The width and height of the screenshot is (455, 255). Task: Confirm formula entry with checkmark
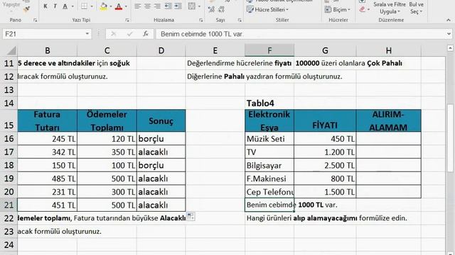point(129,34)
